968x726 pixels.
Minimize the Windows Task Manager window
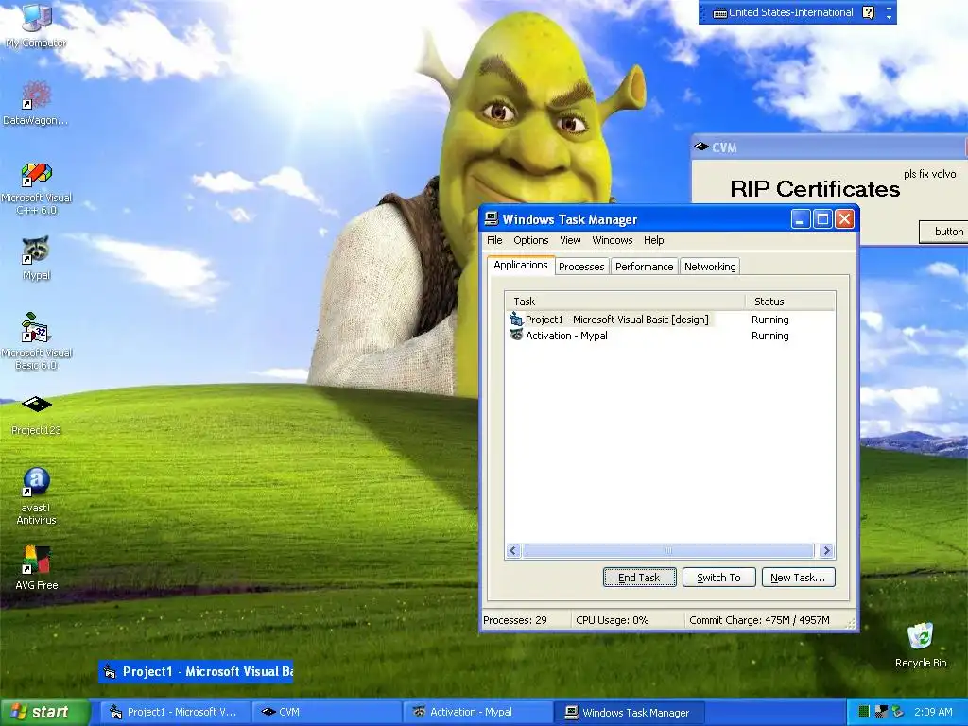pos(801,219)
